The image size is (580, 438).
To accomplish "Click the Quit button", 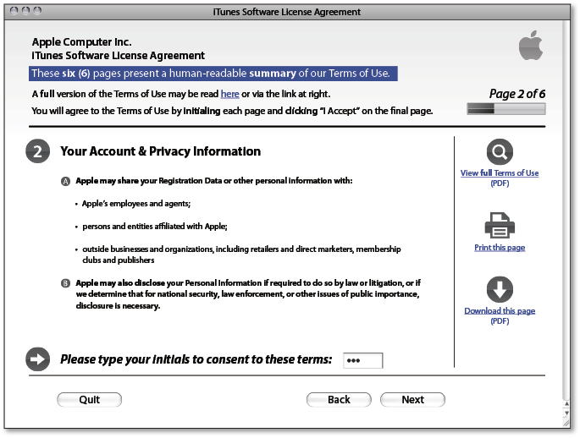I will (89, 400).
